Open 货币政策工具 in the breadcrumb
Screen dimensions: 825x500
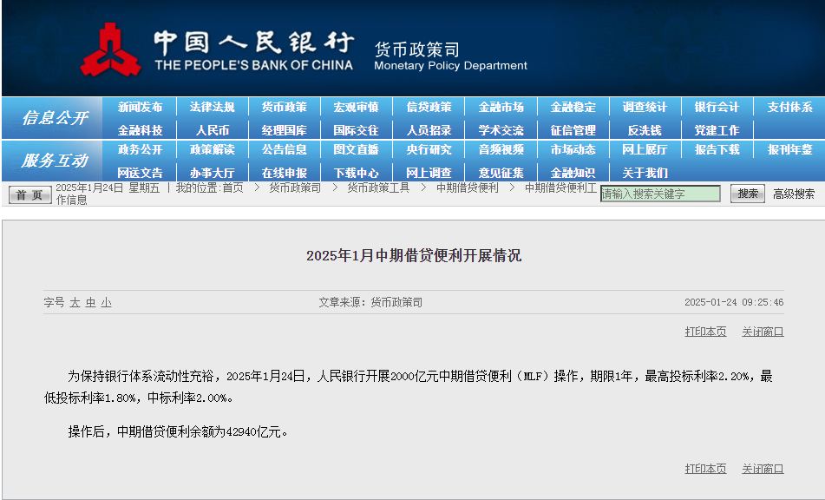tap(378, 187)
